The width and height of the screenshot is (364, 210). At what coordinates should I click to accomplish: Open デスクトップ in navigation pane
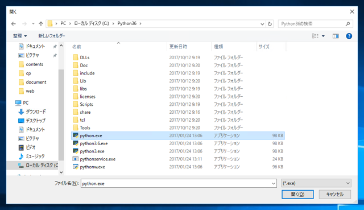tap(35, 121)
